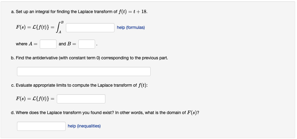Select the domain answer field in part d
The height and width of the screenshot is (139, 297).
click(41, 126)
